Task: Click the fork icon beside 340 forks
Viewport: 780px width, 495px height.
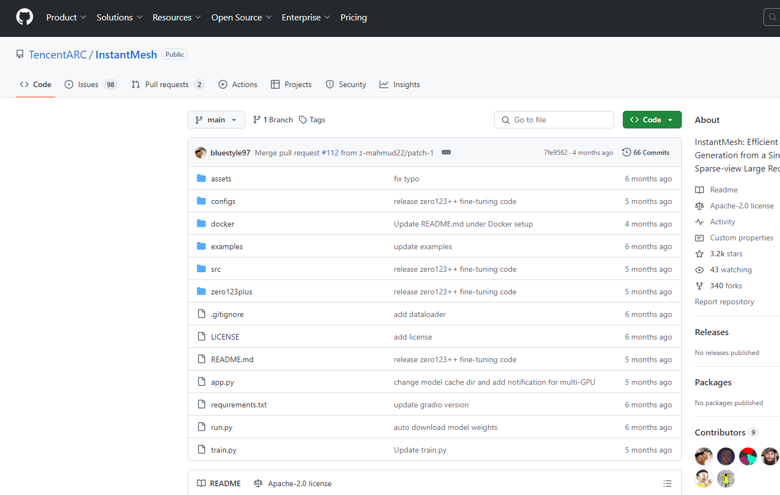Action: (699, 286)
